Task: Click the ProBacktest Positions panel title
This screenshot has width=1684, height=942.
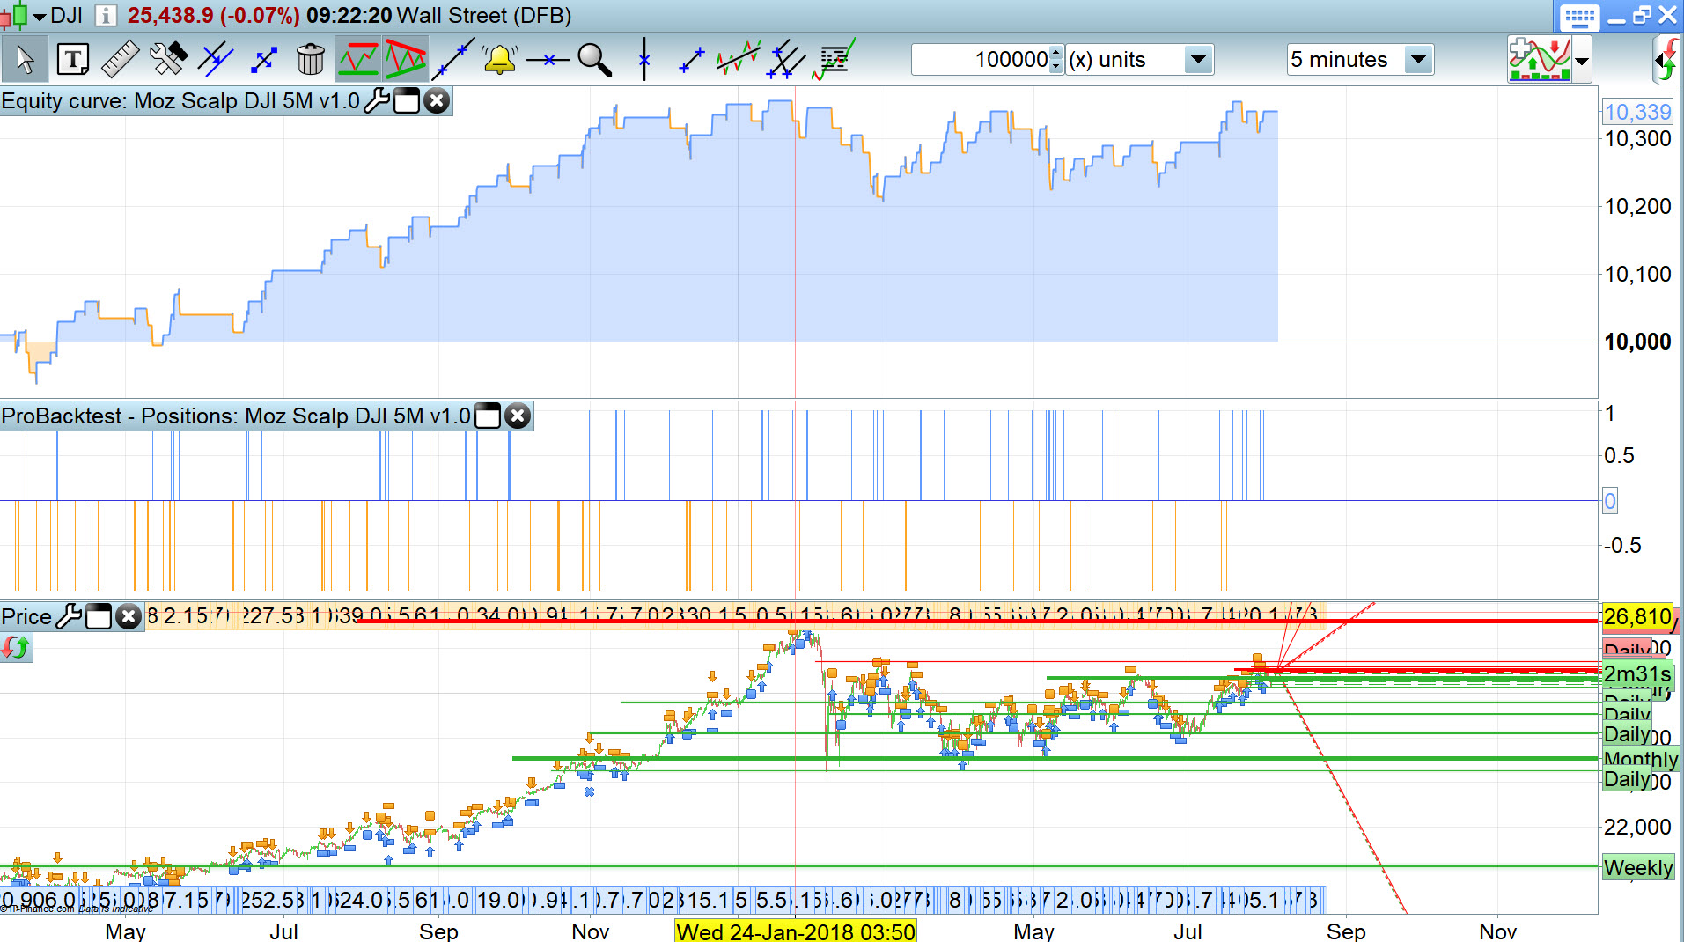Action: 236,416
